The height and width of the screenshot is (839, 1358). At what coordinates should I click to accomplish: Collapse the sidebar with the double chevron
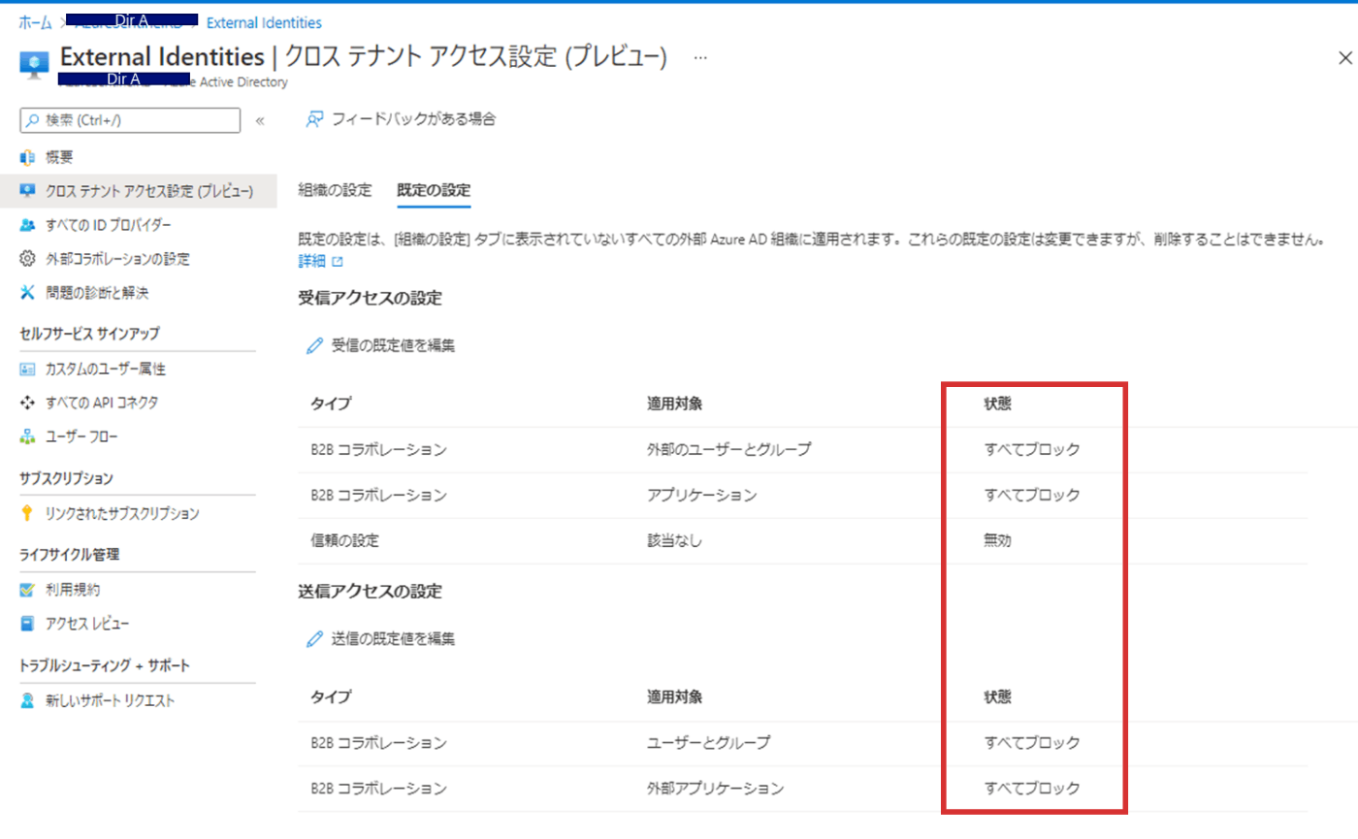click(x=260, y=120)
